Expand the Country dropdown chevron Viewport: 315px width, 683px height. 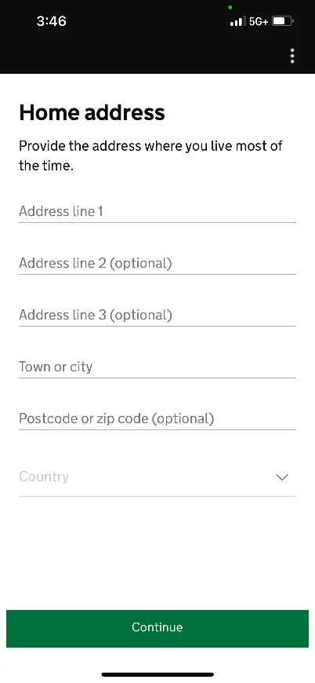(282, 477)
